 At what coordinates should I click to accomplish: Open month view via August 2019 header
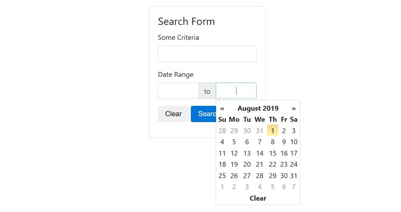(258, 109)
